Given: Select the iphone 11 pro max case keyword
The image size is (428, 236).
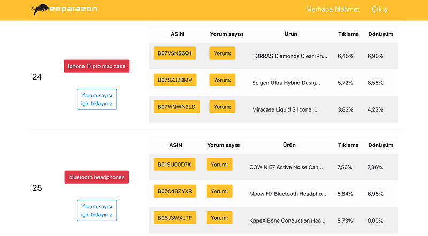Looking at the screenshot, I should (97, 66).
